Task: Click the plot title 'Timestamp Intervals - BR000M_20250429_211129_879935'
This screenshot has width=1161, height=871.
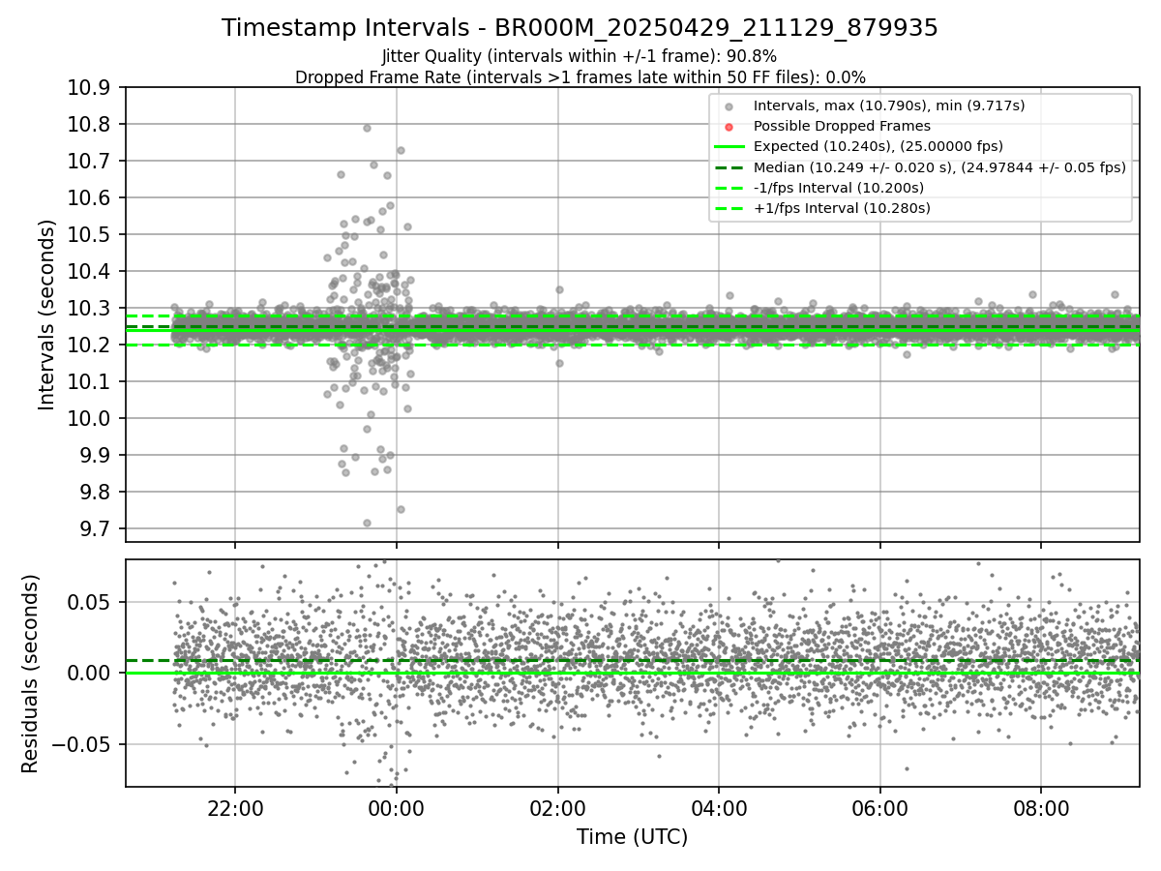Action: coord(580,28)
